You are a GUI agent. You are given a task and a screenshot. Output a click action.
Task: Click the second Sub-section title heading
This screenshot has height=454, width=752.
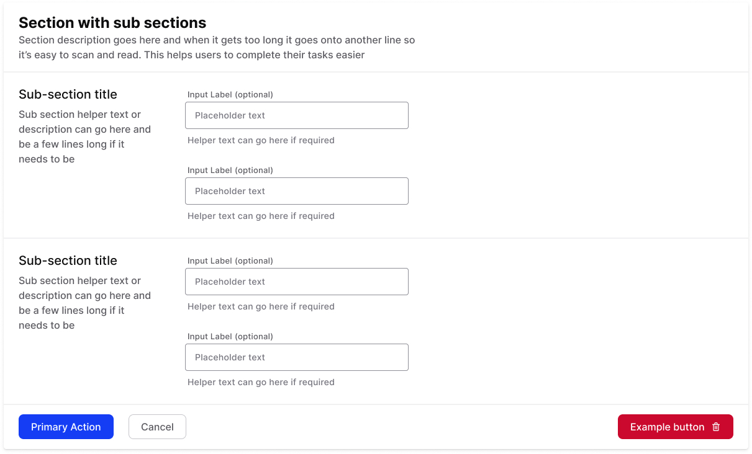pyautogui.click(x=68, y=260)
